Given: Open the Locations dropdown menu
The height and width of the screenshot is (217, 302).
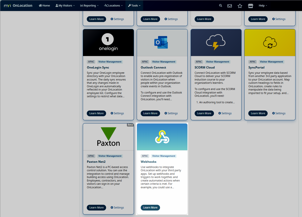Looking at the screenshot, I should click(x=113, y=5).
